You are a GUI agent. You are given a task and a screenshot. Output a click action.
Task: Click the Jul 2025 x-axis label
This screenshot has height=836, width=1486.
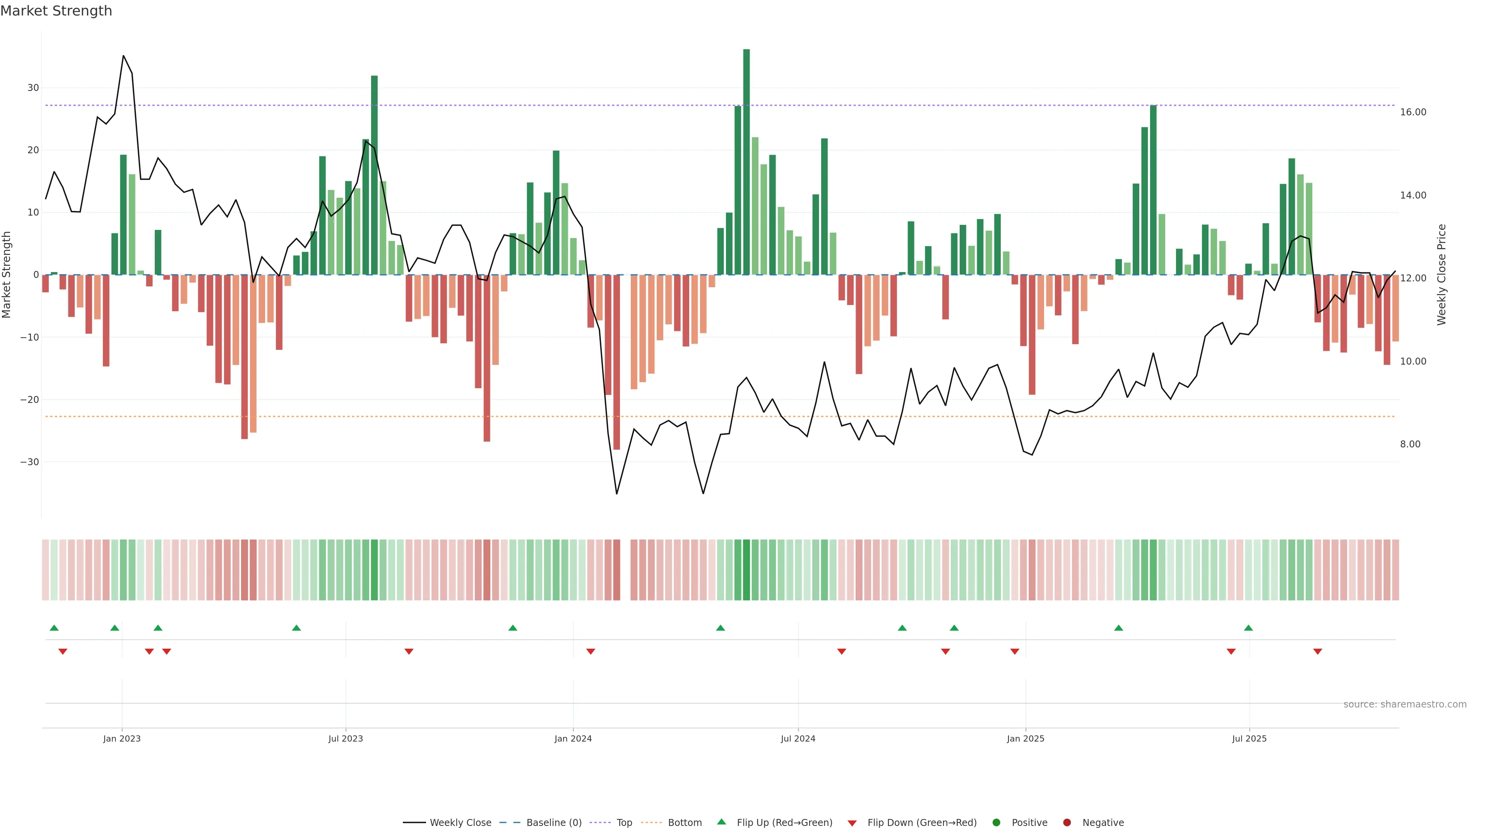[x=1249, y=738]
